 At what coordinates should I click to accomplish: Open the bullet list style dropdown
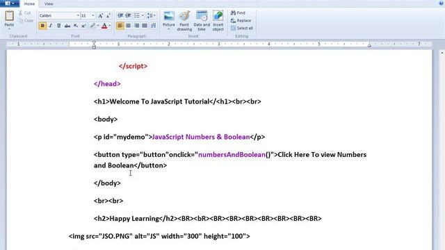tap(143, 15)
